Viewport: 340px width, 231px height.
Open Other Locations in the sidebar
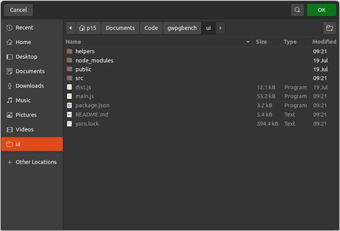[x=32, y=162]
